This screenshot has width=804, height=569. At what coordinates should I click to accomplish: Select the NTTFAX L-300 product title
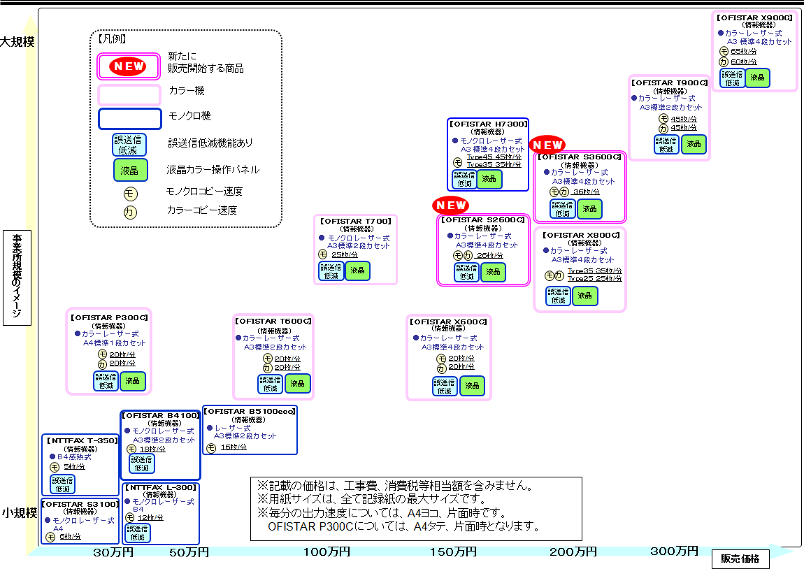coord(161,487)
